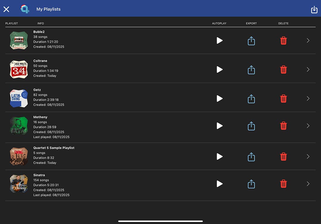Tap the iPad home indicator bar

tap(160, 221)
